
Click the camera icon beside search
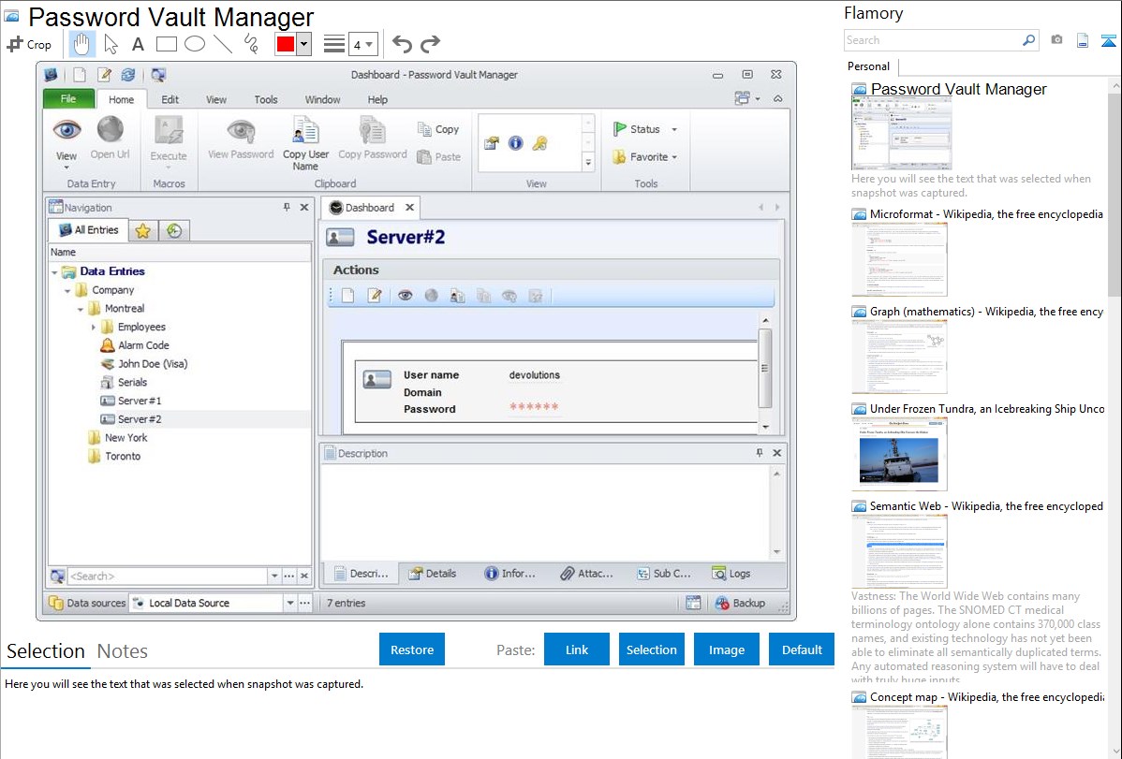(1056, 40)
